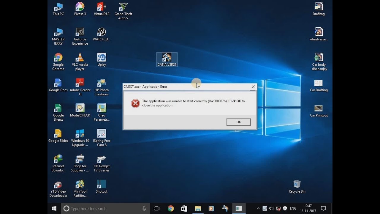The image size is (380, 214).
Task: Select the VLC media player shortcut
Action: pyautogui.click(x=80, y=62)
